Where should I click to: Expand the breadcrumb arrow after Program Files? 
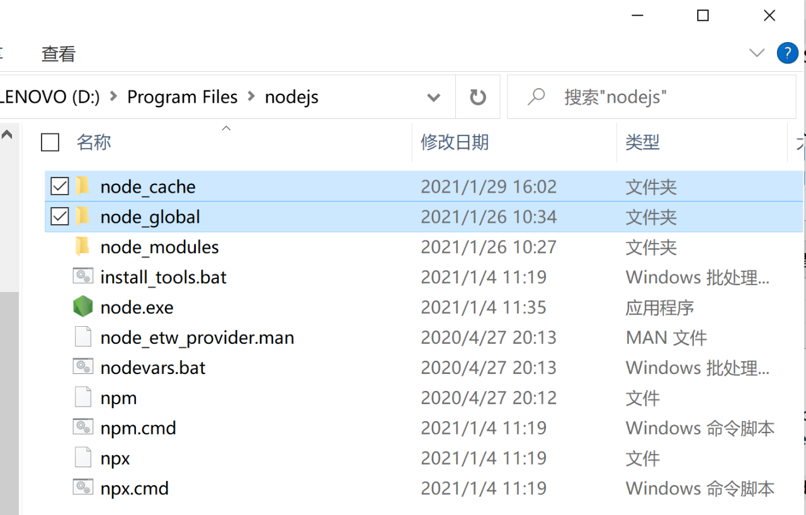pos(251,97)
